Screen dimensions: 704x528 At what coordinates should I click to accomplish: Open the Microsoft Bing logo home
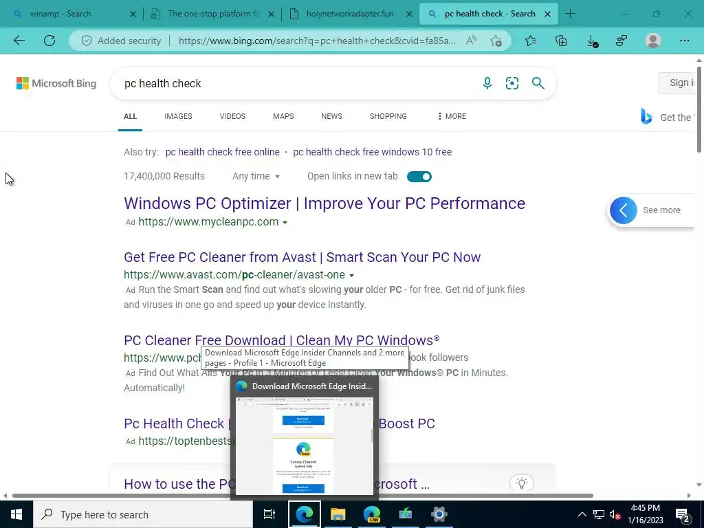pos(56,83)
